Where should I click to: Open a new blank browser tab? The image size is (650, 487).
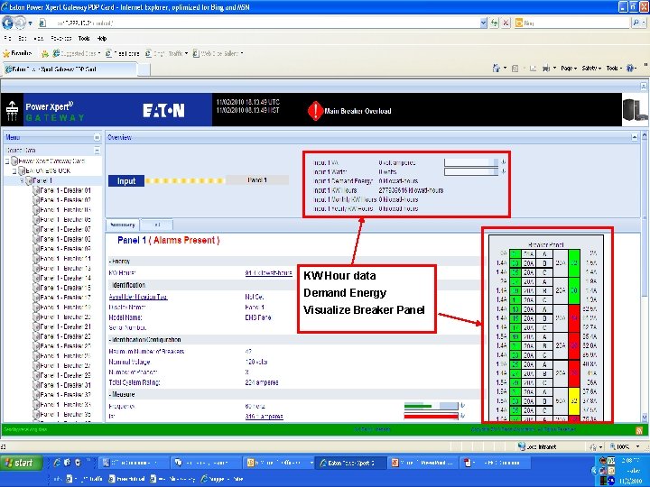pyautogui.click(x=144, y=69)
